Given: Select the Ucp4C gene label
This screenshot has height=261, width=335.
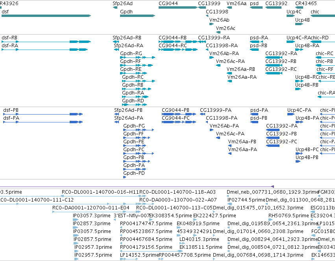Looking at the screenshot, I should tap(294, 12).
